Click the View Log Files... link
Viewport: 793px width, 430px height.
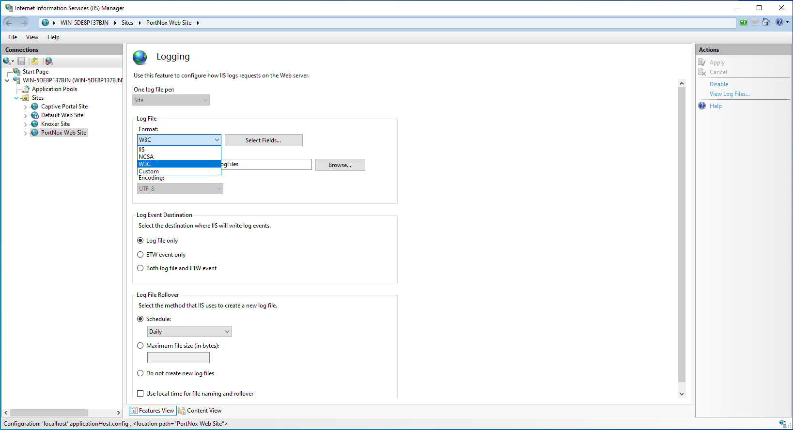coord(730,94)
